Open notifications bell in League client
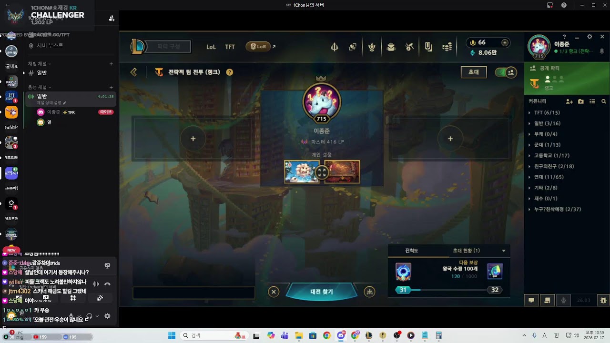The width and height of the screenshot is (610, 343). 602,51
